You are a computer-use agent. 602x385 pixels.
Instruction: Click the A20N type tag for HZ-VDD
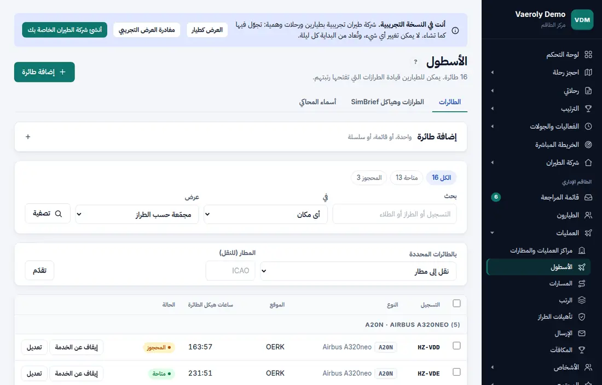click(386, 347)
